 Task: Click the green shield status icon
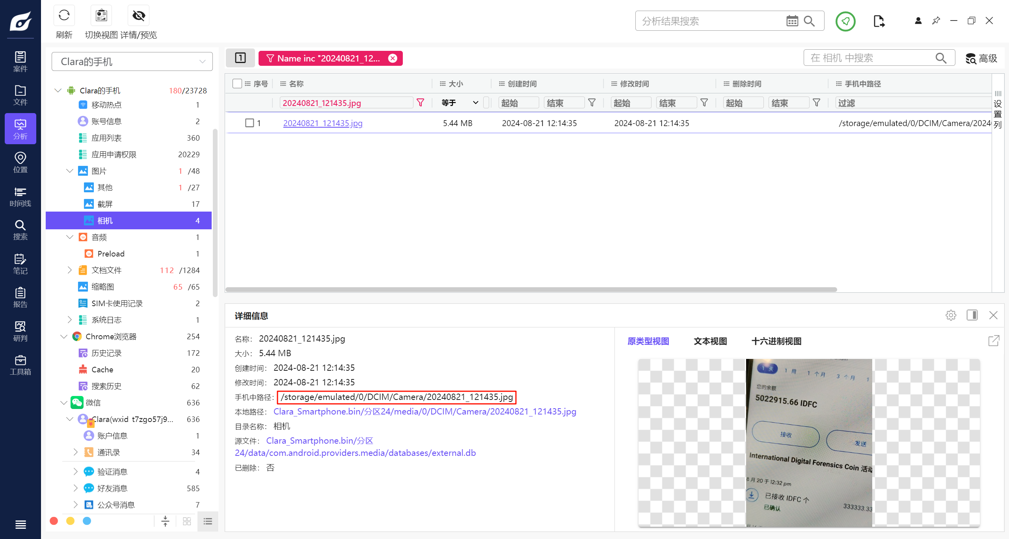(845, 21)
